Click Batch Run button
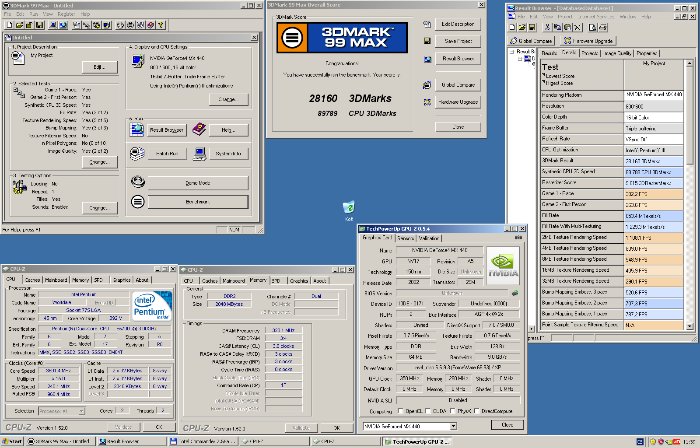This screenshot has width=700, height=448. 167,154
